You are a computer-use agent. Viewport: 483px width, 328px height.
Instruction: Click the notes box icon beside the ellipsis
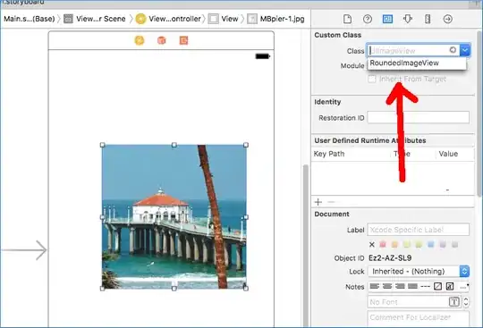[450, 287]
